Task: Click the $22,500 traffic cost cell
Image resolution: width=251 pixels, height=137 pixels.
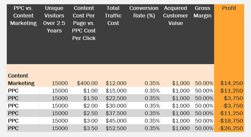Action: 116,98
